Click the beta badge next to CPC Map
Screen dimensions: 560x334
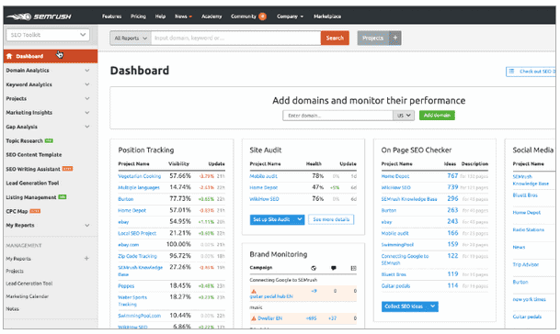click(35, 211)
